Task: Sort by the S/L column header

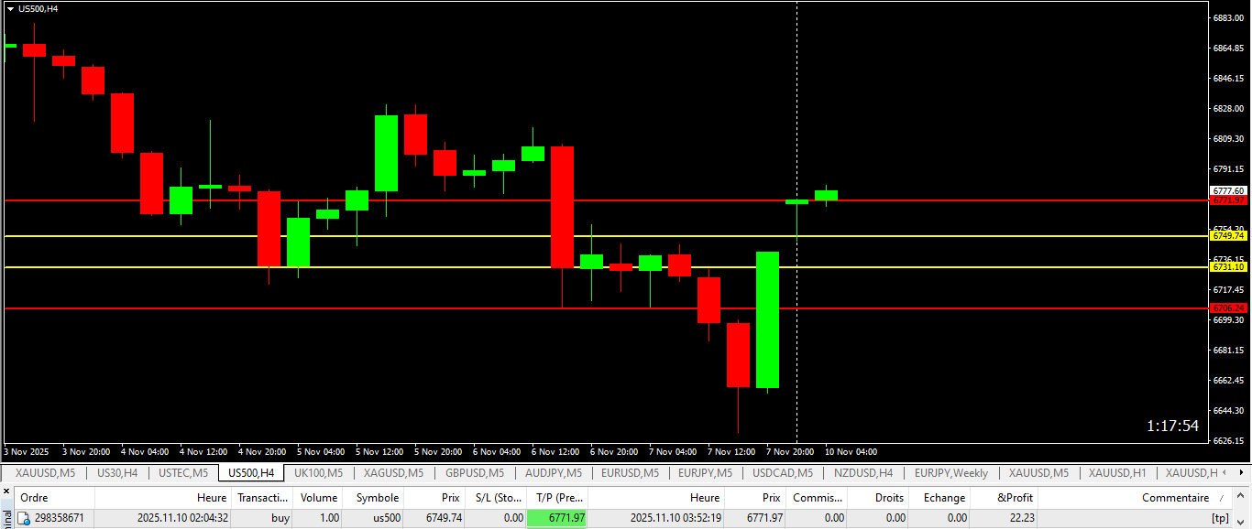Action: pyautogui.click(x=495, y=498)
